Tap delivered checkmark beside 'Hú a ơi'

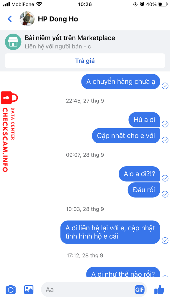[165, 124]
